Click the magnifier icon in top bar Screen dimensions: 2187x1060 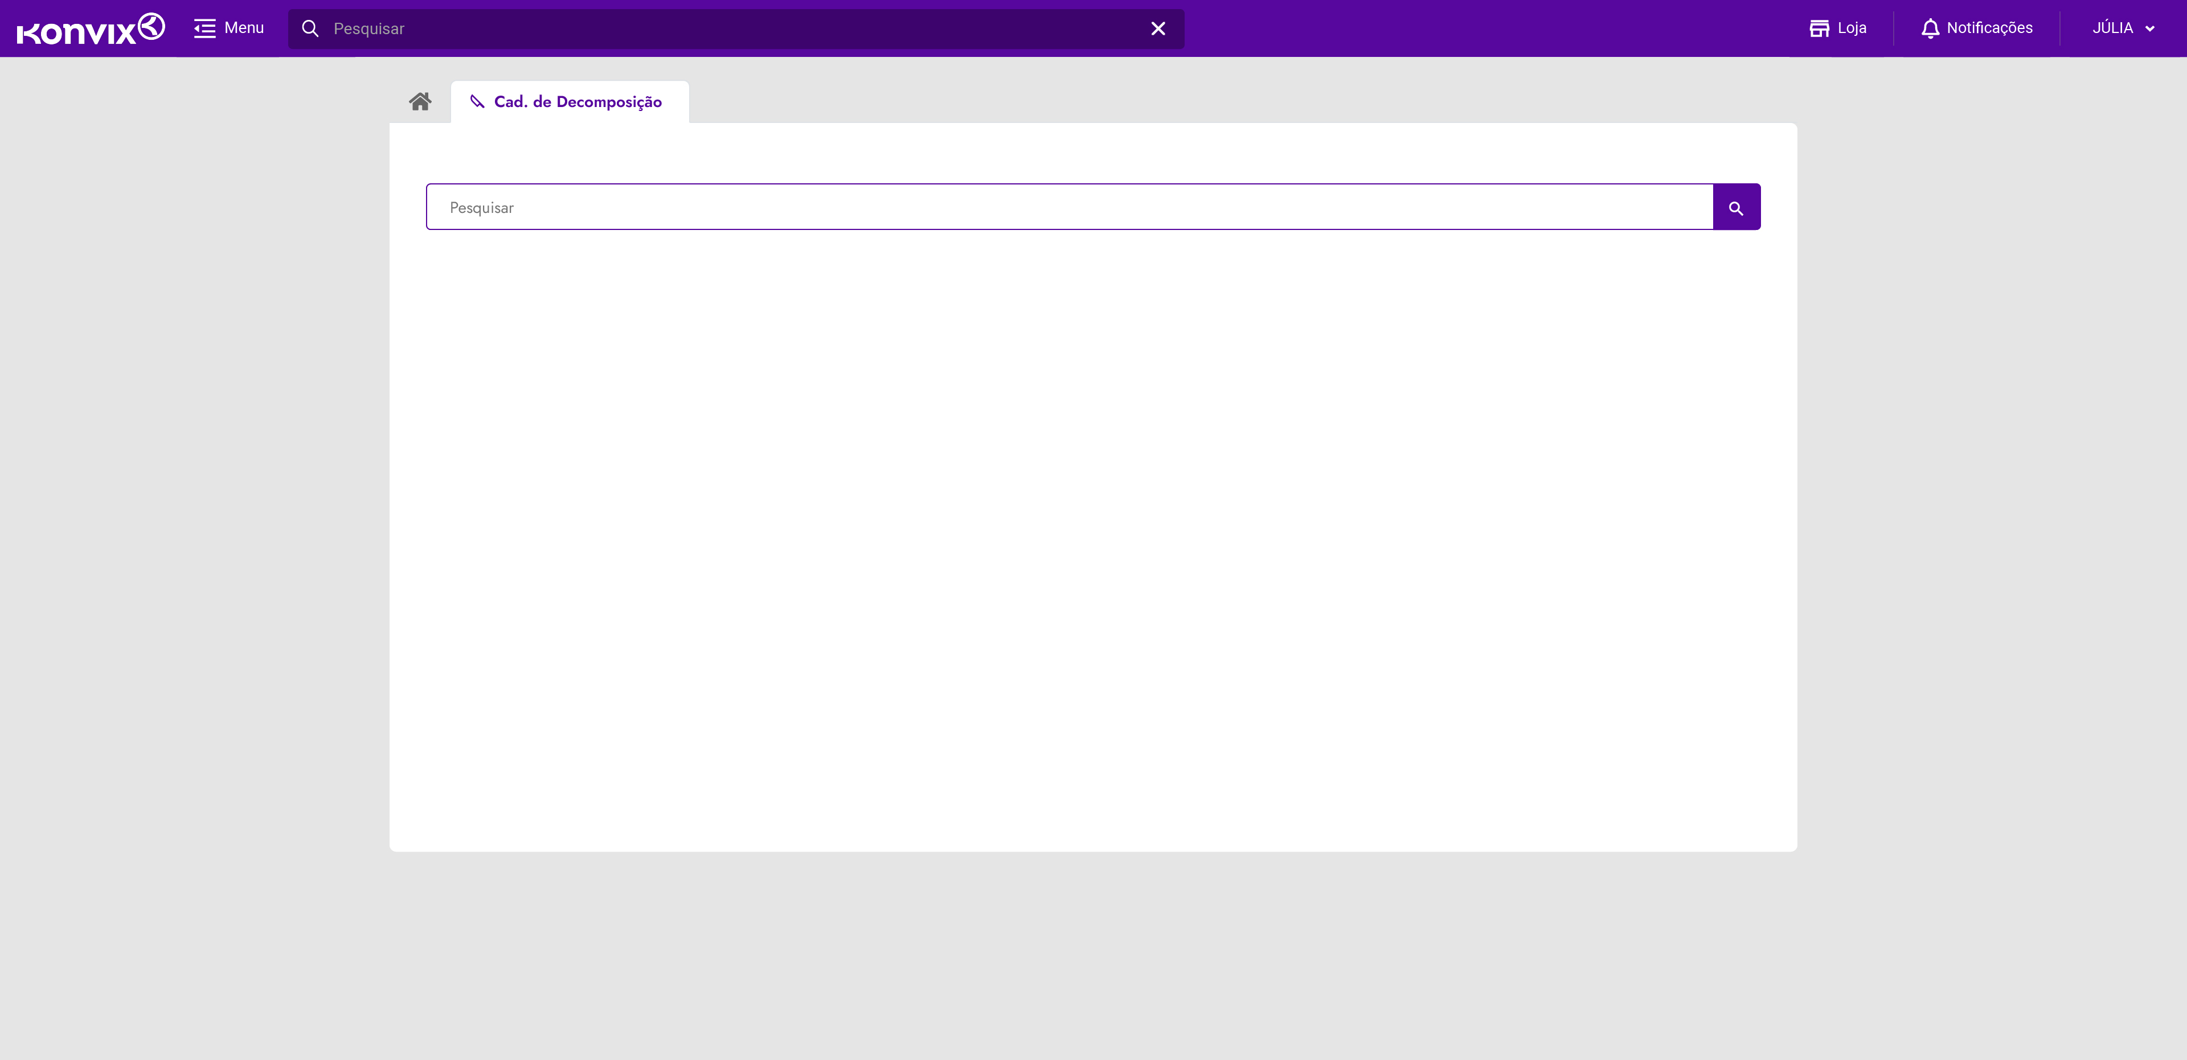point(311,29)
